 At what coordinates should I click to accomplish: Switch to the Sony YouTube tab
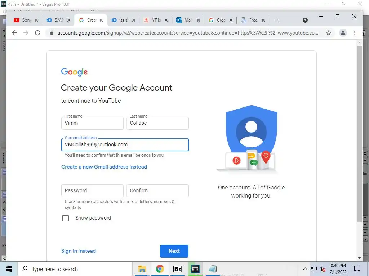(23, 20)
